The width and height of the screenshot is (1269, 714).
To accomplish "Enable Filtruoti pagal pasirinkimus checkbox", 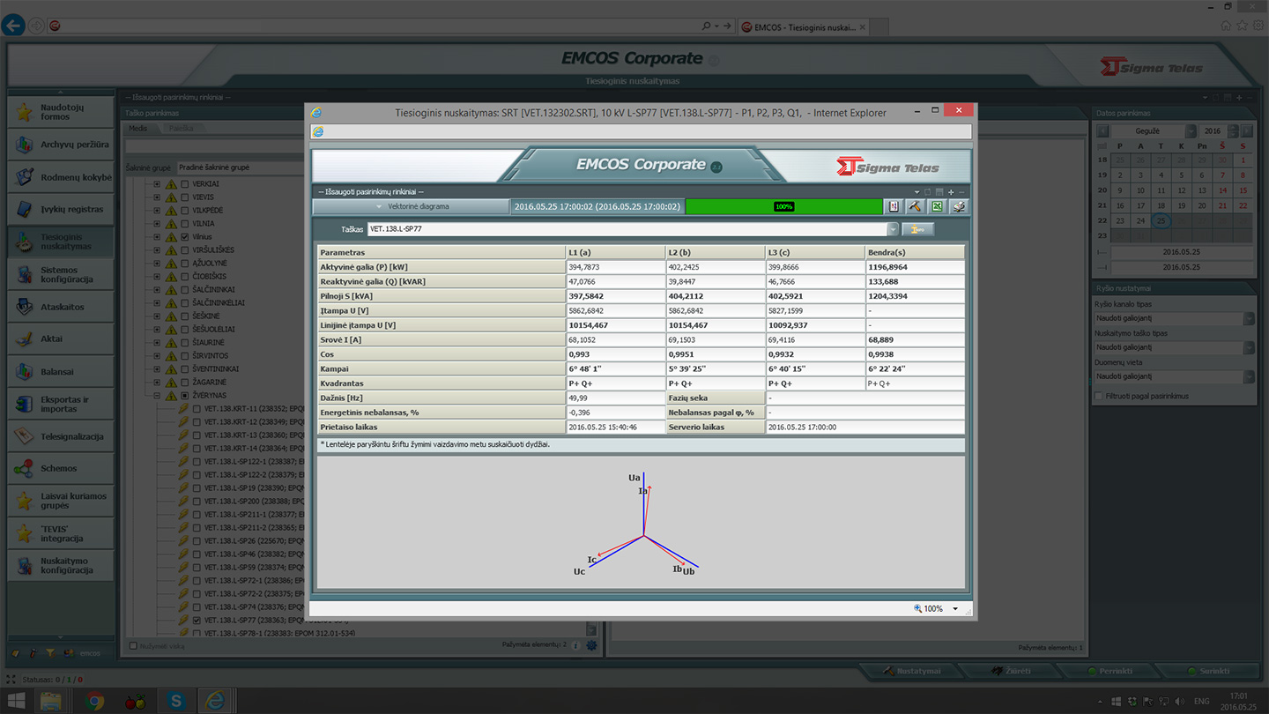I will 1098,396.
